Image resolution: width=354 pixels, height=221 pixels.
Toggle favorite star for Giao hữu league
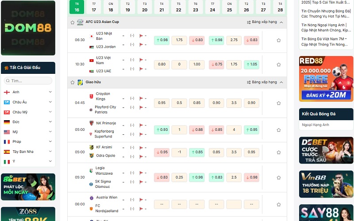tap(73, 82)
